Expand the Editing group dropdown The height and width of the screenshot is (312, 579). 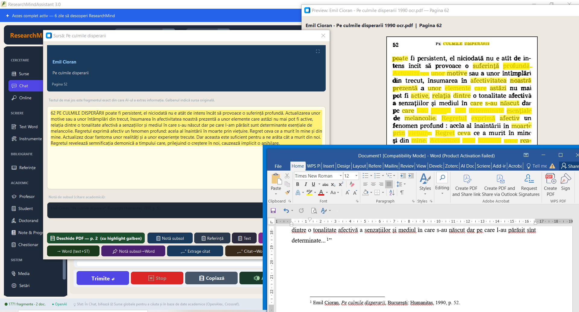pos(442,193)
